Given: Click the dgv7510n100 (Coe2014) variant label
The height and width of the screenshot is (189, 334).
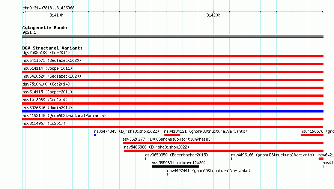Looking at the screenshot, I should 46,84.
